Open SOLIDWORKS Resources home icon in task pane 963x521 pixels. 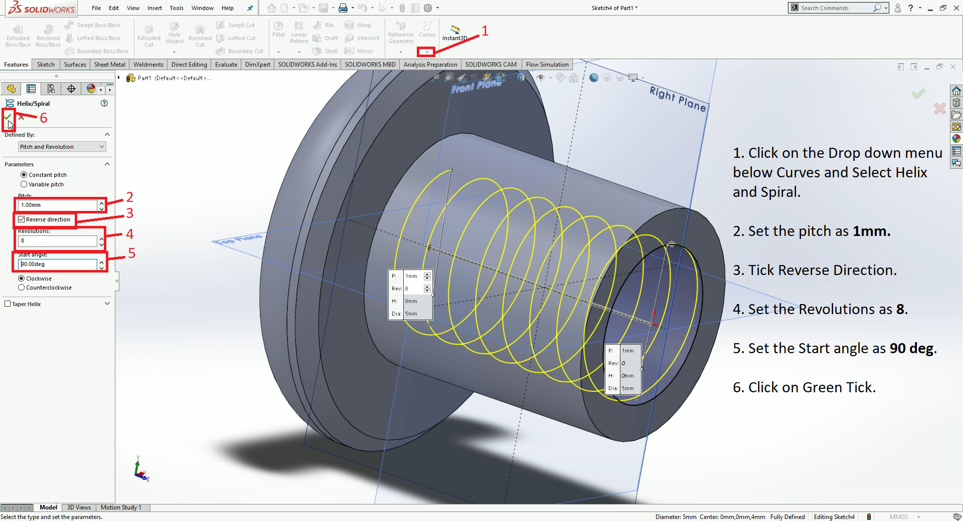(956, 91)
